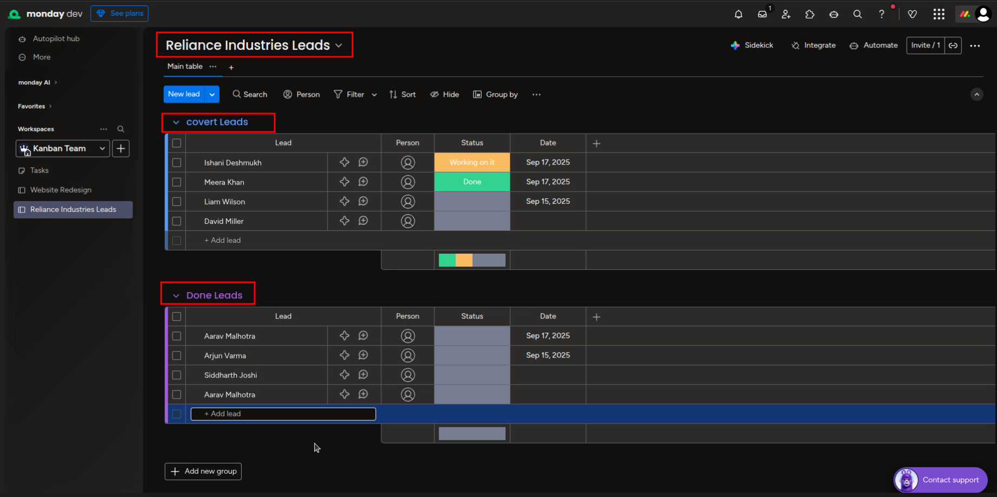The image size is (997, 497).
Task: Check the Meera Khan row checkbox
Action: tap(177, 182)
